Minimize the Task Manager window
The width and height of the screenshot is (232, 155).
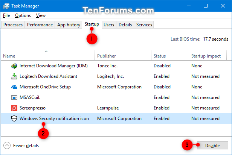point(189,6)
